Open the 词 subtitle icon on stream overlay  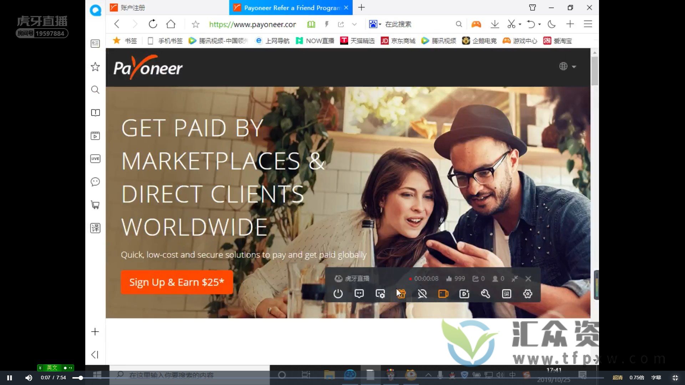506,293
